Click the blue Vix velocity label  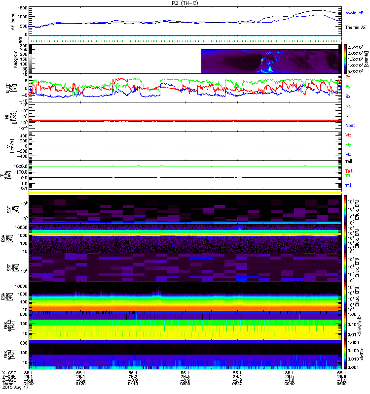[x=348, y=154]
